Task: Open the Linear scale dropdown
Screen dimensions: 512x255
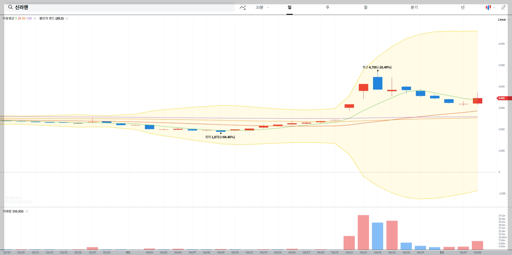Action: tap(504, 20)
